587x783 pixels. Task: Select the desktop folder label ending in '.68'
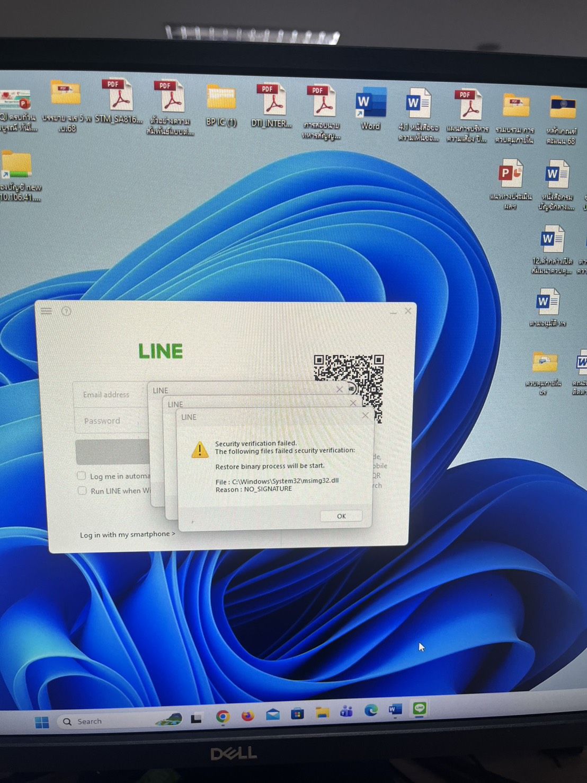pos(67,105)
